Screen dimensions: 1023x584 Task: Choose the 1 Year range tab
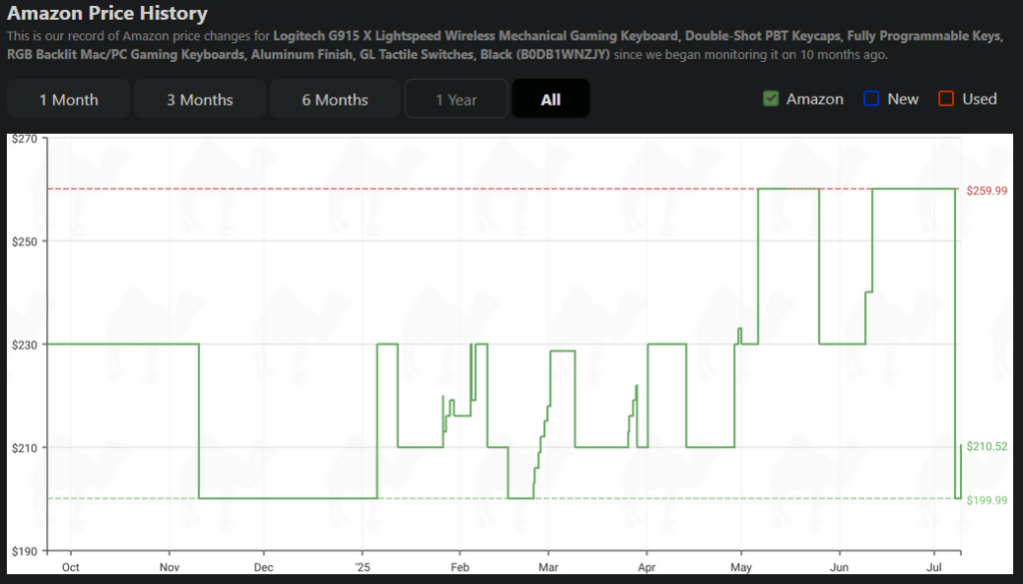pos(456,99)
